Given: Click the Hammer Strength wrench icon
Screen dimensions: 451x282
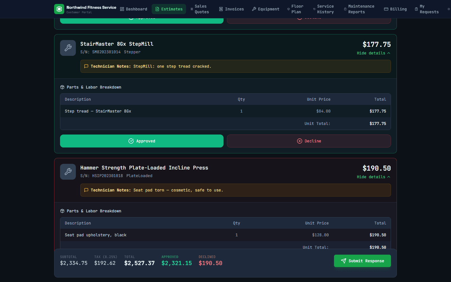Looking at the screenshot, I should (x=68, y=172).
